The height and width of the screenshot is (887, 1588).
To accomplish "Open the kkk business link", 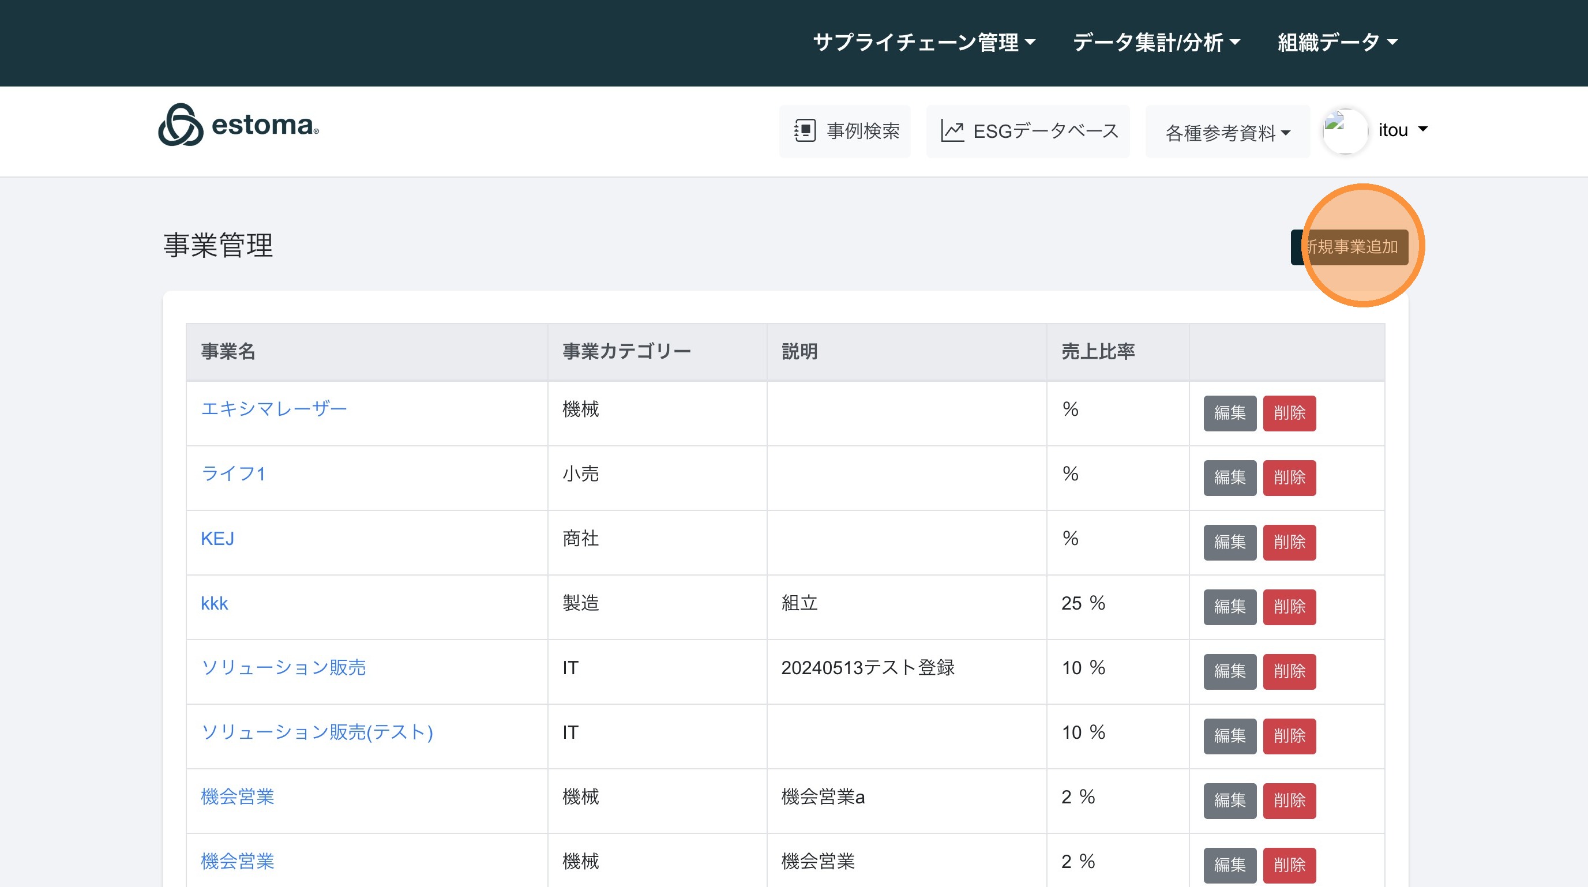I will (x=215, y=603).
